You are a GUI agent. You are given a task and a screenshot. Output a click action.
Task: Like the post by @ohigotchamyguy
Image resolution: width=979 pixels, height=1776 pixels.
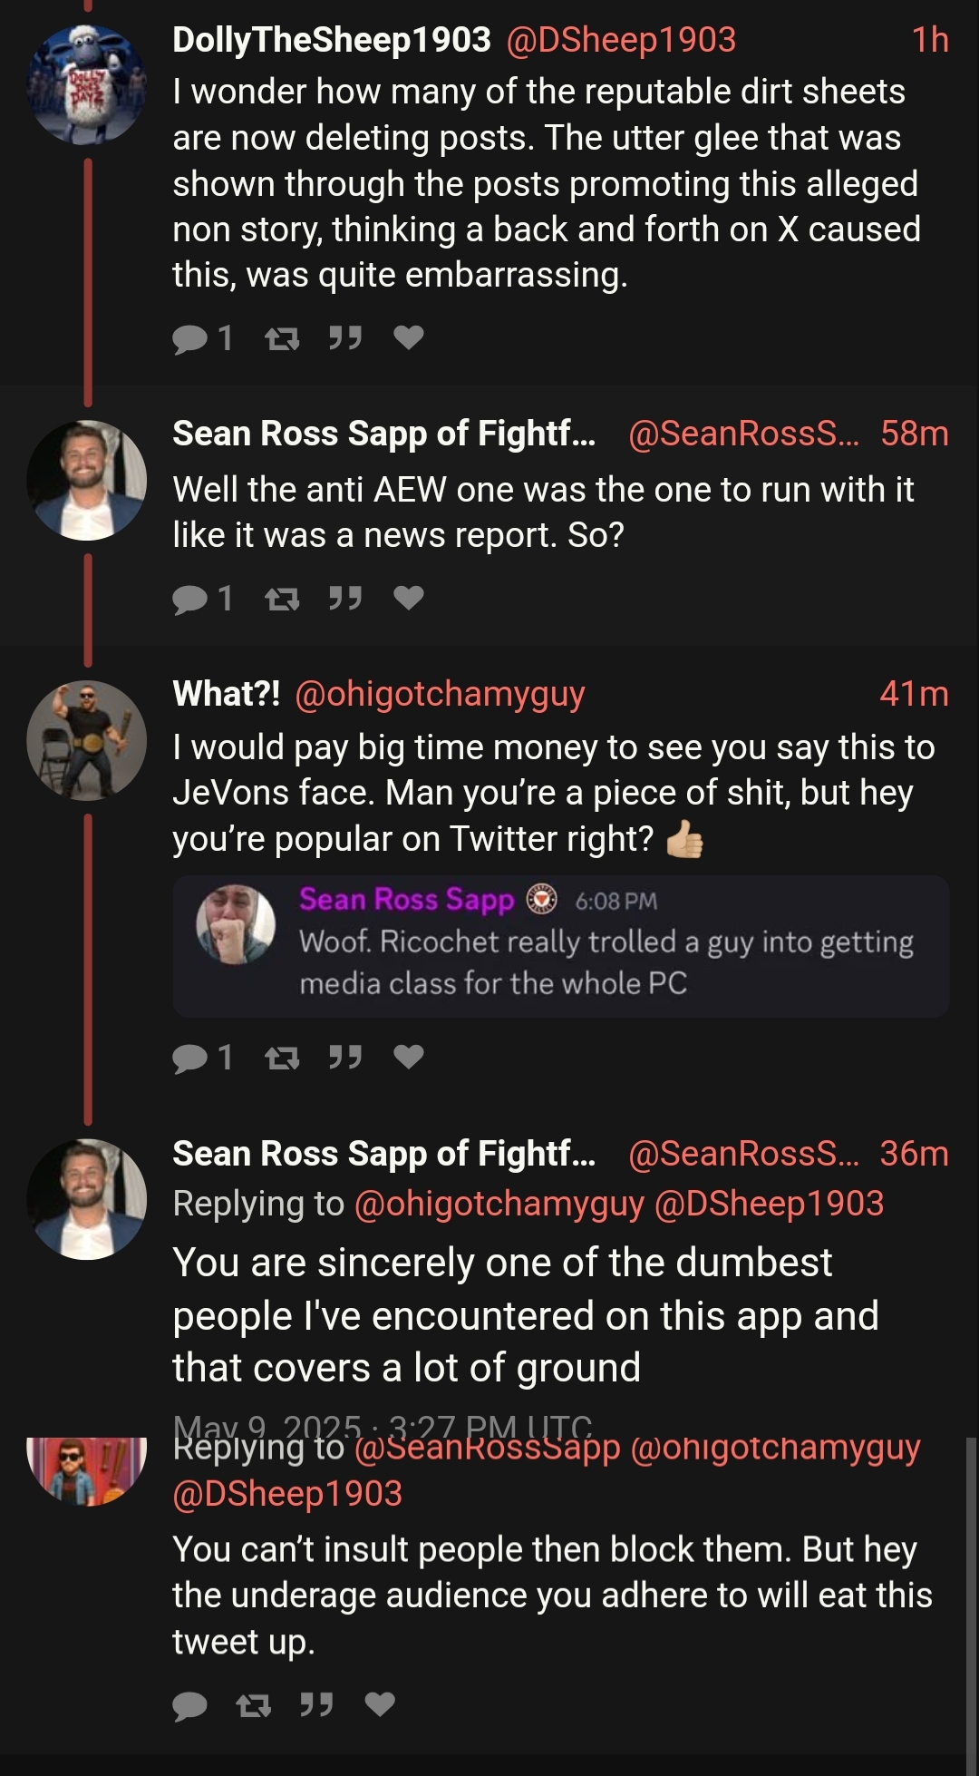[409, 1058]
